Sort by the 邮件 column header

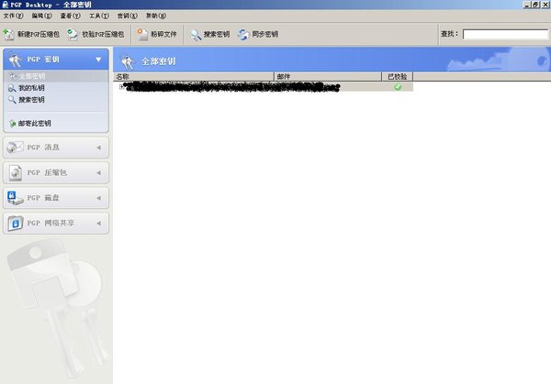328,76
